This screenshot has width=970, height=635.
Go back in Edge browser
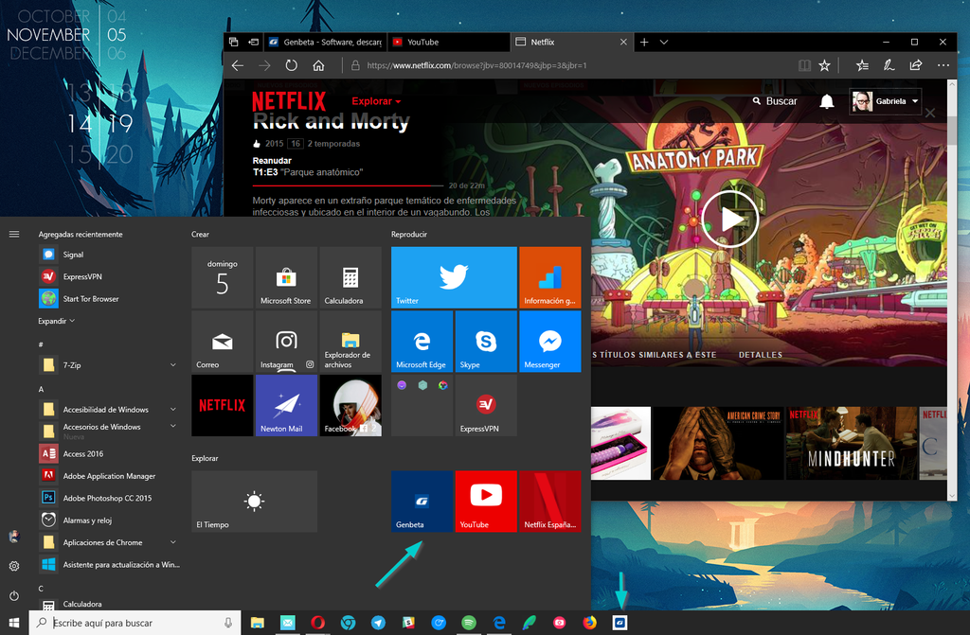pos(238,65)
